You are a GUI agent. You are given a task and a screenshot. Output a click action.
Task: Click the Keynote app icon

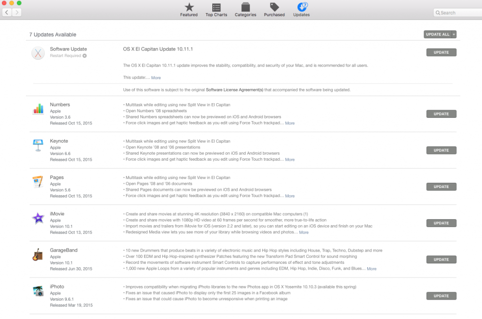[38, 145]
